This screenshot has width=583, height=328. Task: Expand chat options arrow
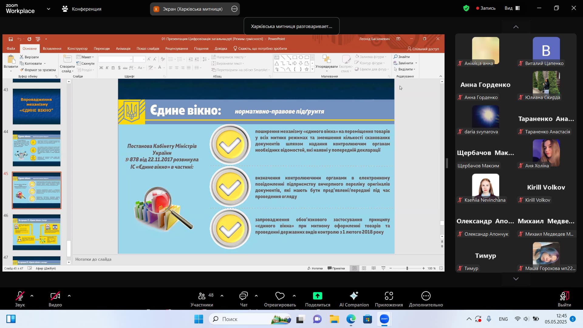click(256, 296)
